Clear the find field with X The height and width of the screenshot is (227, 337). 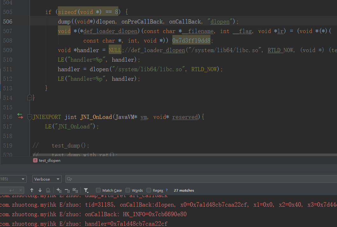[21, 190]
